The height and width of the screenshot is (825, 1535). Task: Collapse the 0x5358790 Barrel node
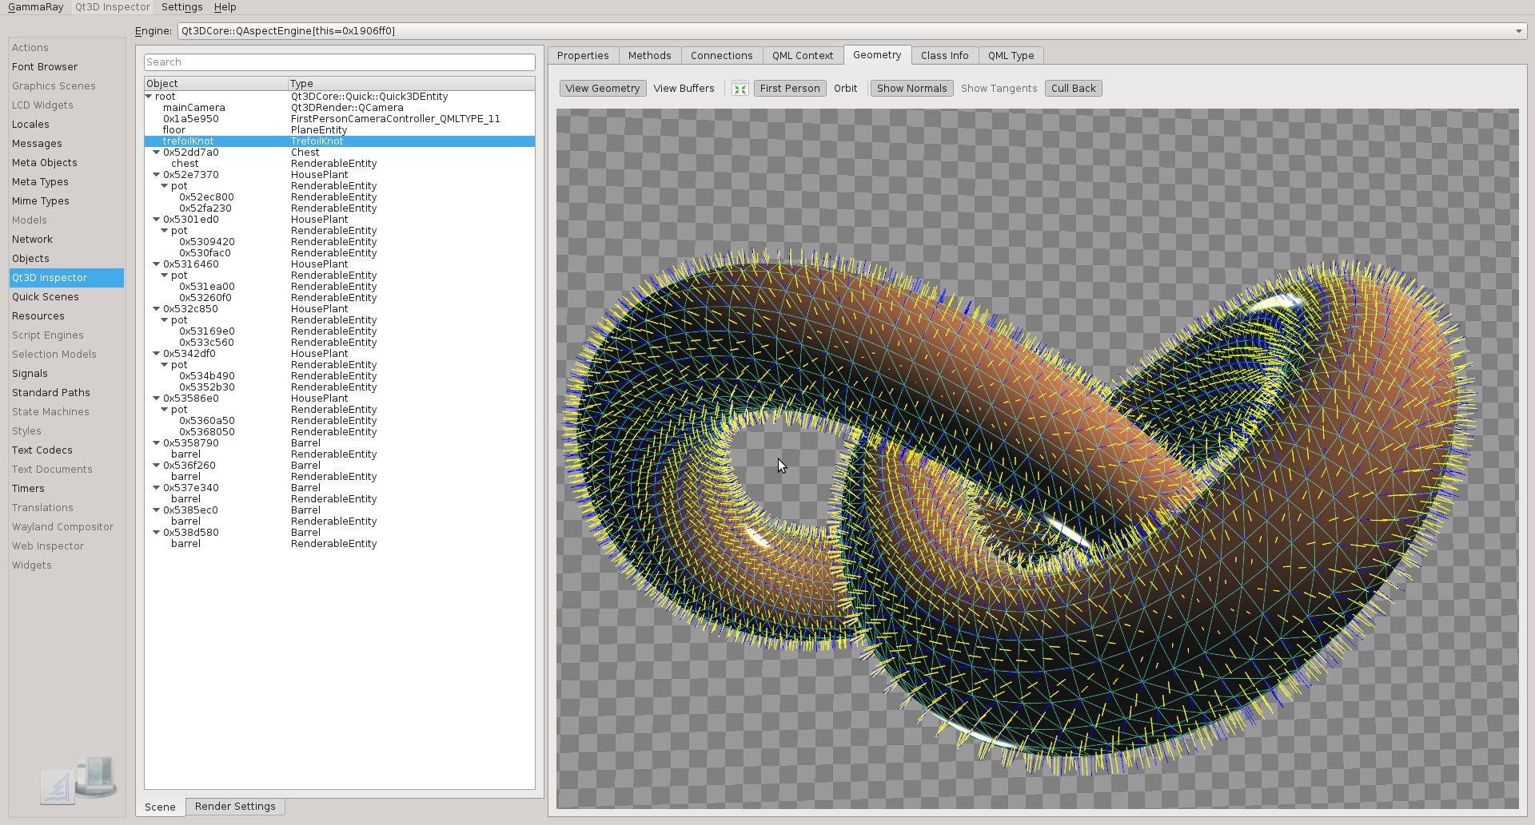coord(157,443)
